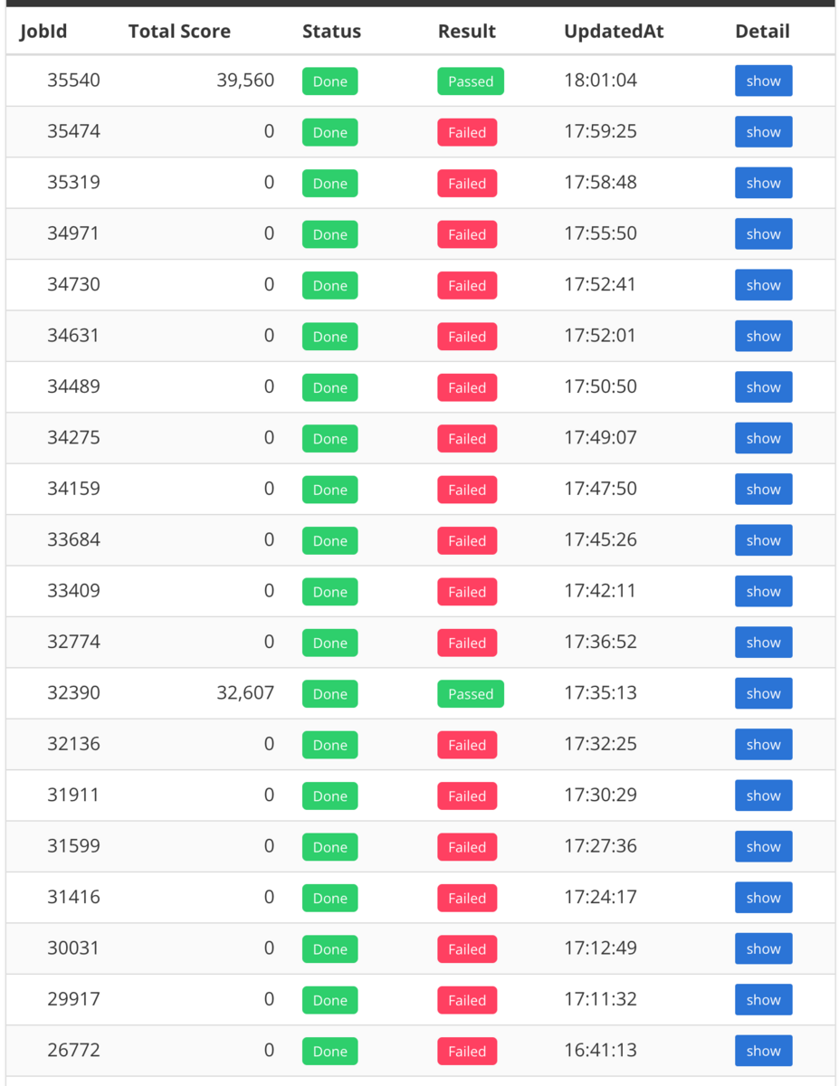The image size is (839, 1086).
Task: Click the JobId column header
Action: pos(43,32)
